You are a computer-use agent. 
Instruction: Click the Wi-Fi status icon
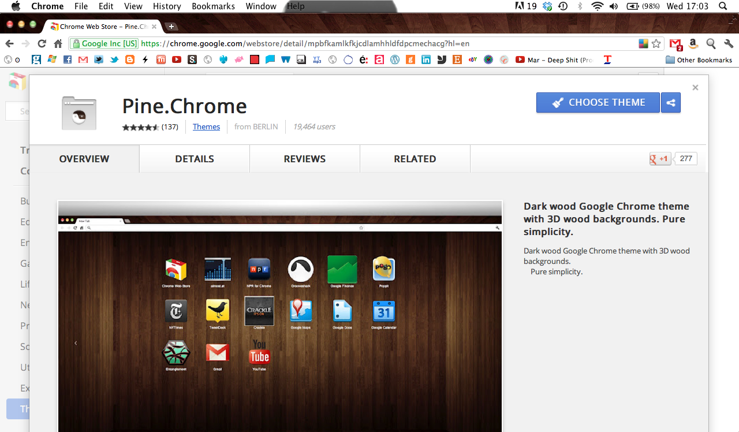[597, 6]
